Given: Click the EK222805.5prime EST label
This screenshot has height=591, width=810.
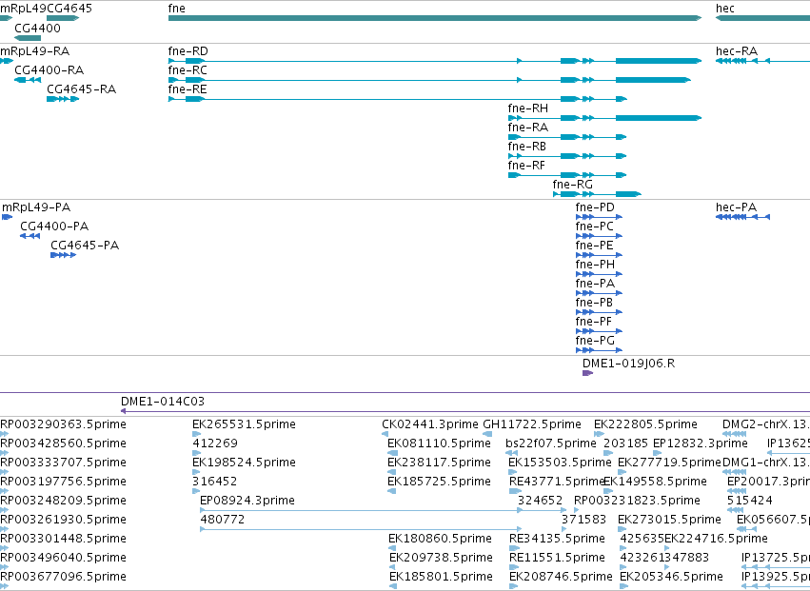Looking at the screenshot, I should coord(645,424).
